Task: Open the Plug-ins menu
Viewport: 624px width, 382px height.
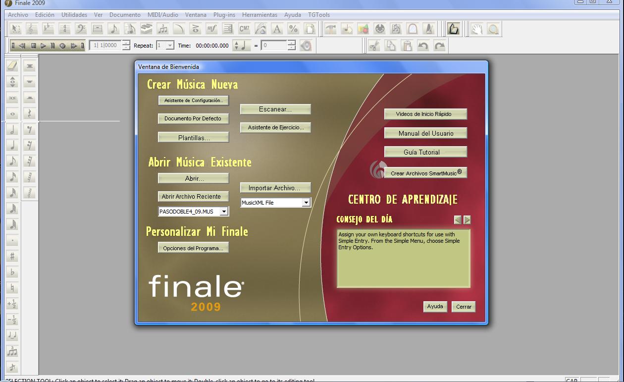Action: (224, 15)
